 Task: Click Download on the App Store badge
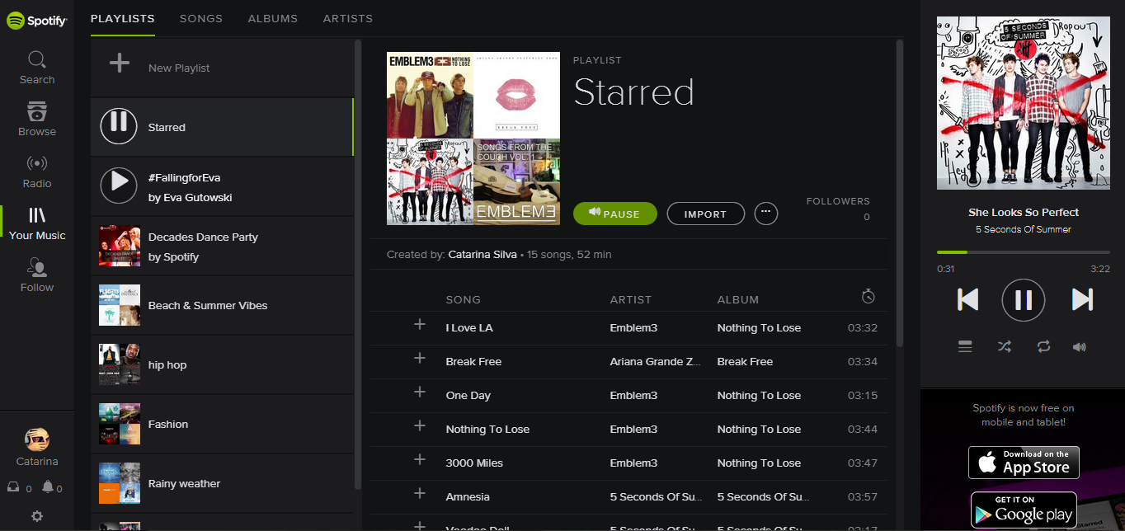click(x=1024, y=463)
